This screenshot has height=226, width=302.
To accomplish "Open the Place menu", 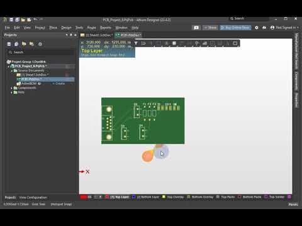I will (x=53, y=28).
